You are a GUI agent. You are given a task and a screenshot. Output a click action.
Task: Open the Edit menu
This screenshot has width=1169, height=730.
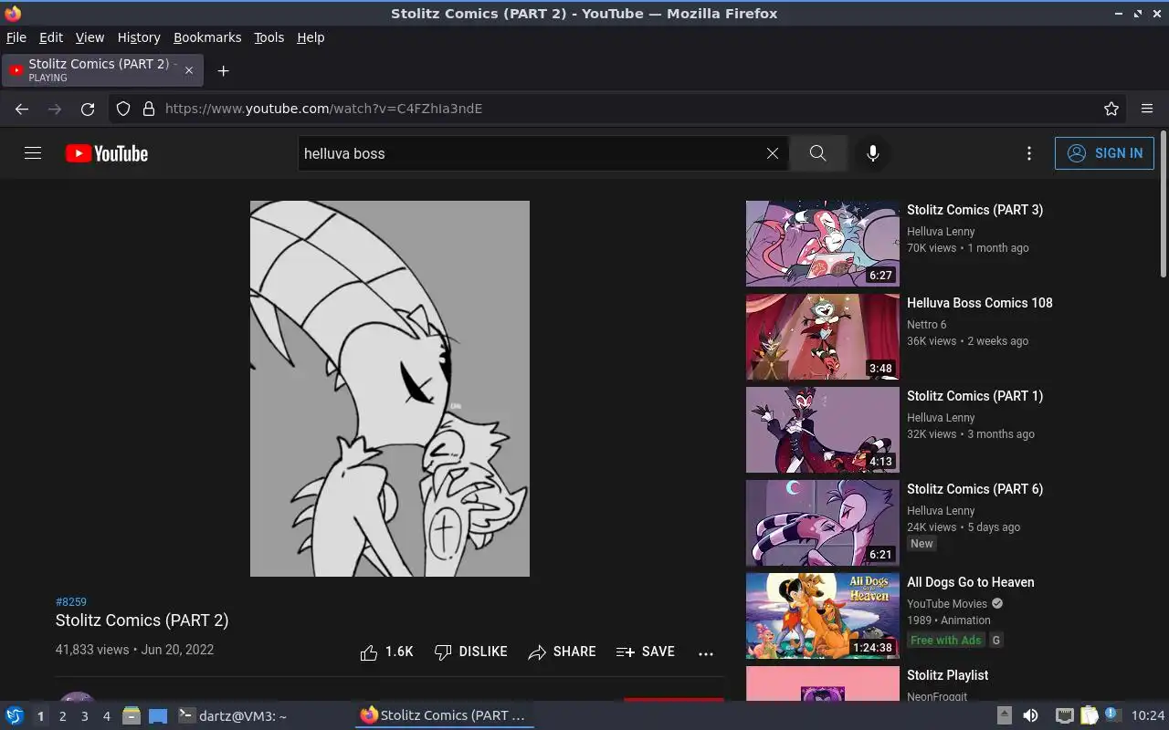pyautogui.click(x=51, y=37)
